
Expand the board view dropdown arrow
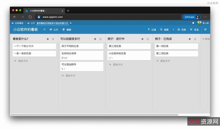point(173,29)
